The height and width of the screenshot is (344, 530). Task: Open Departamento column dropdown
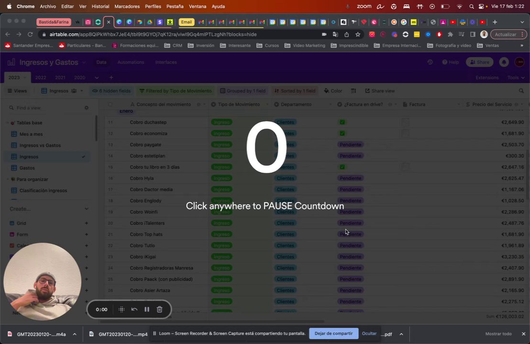click(330, 104)
